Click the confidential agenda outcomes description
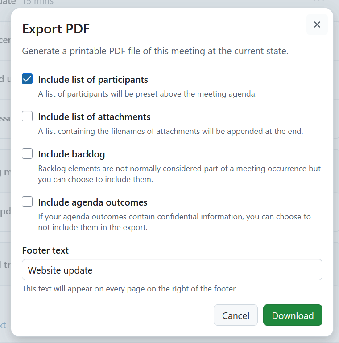Screen dimensions: 339x343 click(174, 222)
